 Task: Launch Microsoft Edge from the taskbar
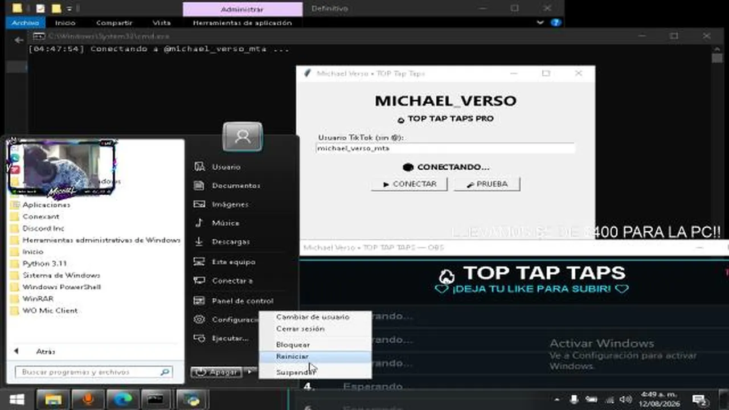click(x=122, y=400)
